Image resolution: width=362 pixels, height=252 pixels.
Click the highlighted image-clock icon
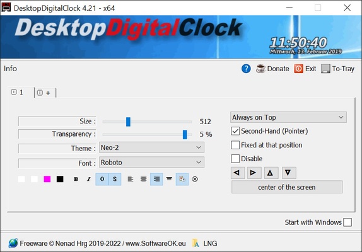182,179
